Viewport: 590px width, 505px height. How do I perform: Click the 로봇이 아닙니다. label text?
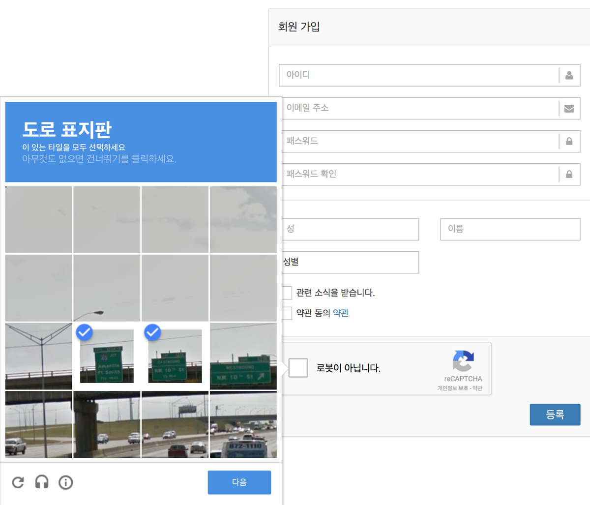pyautogui.click(x=349, y=368)
